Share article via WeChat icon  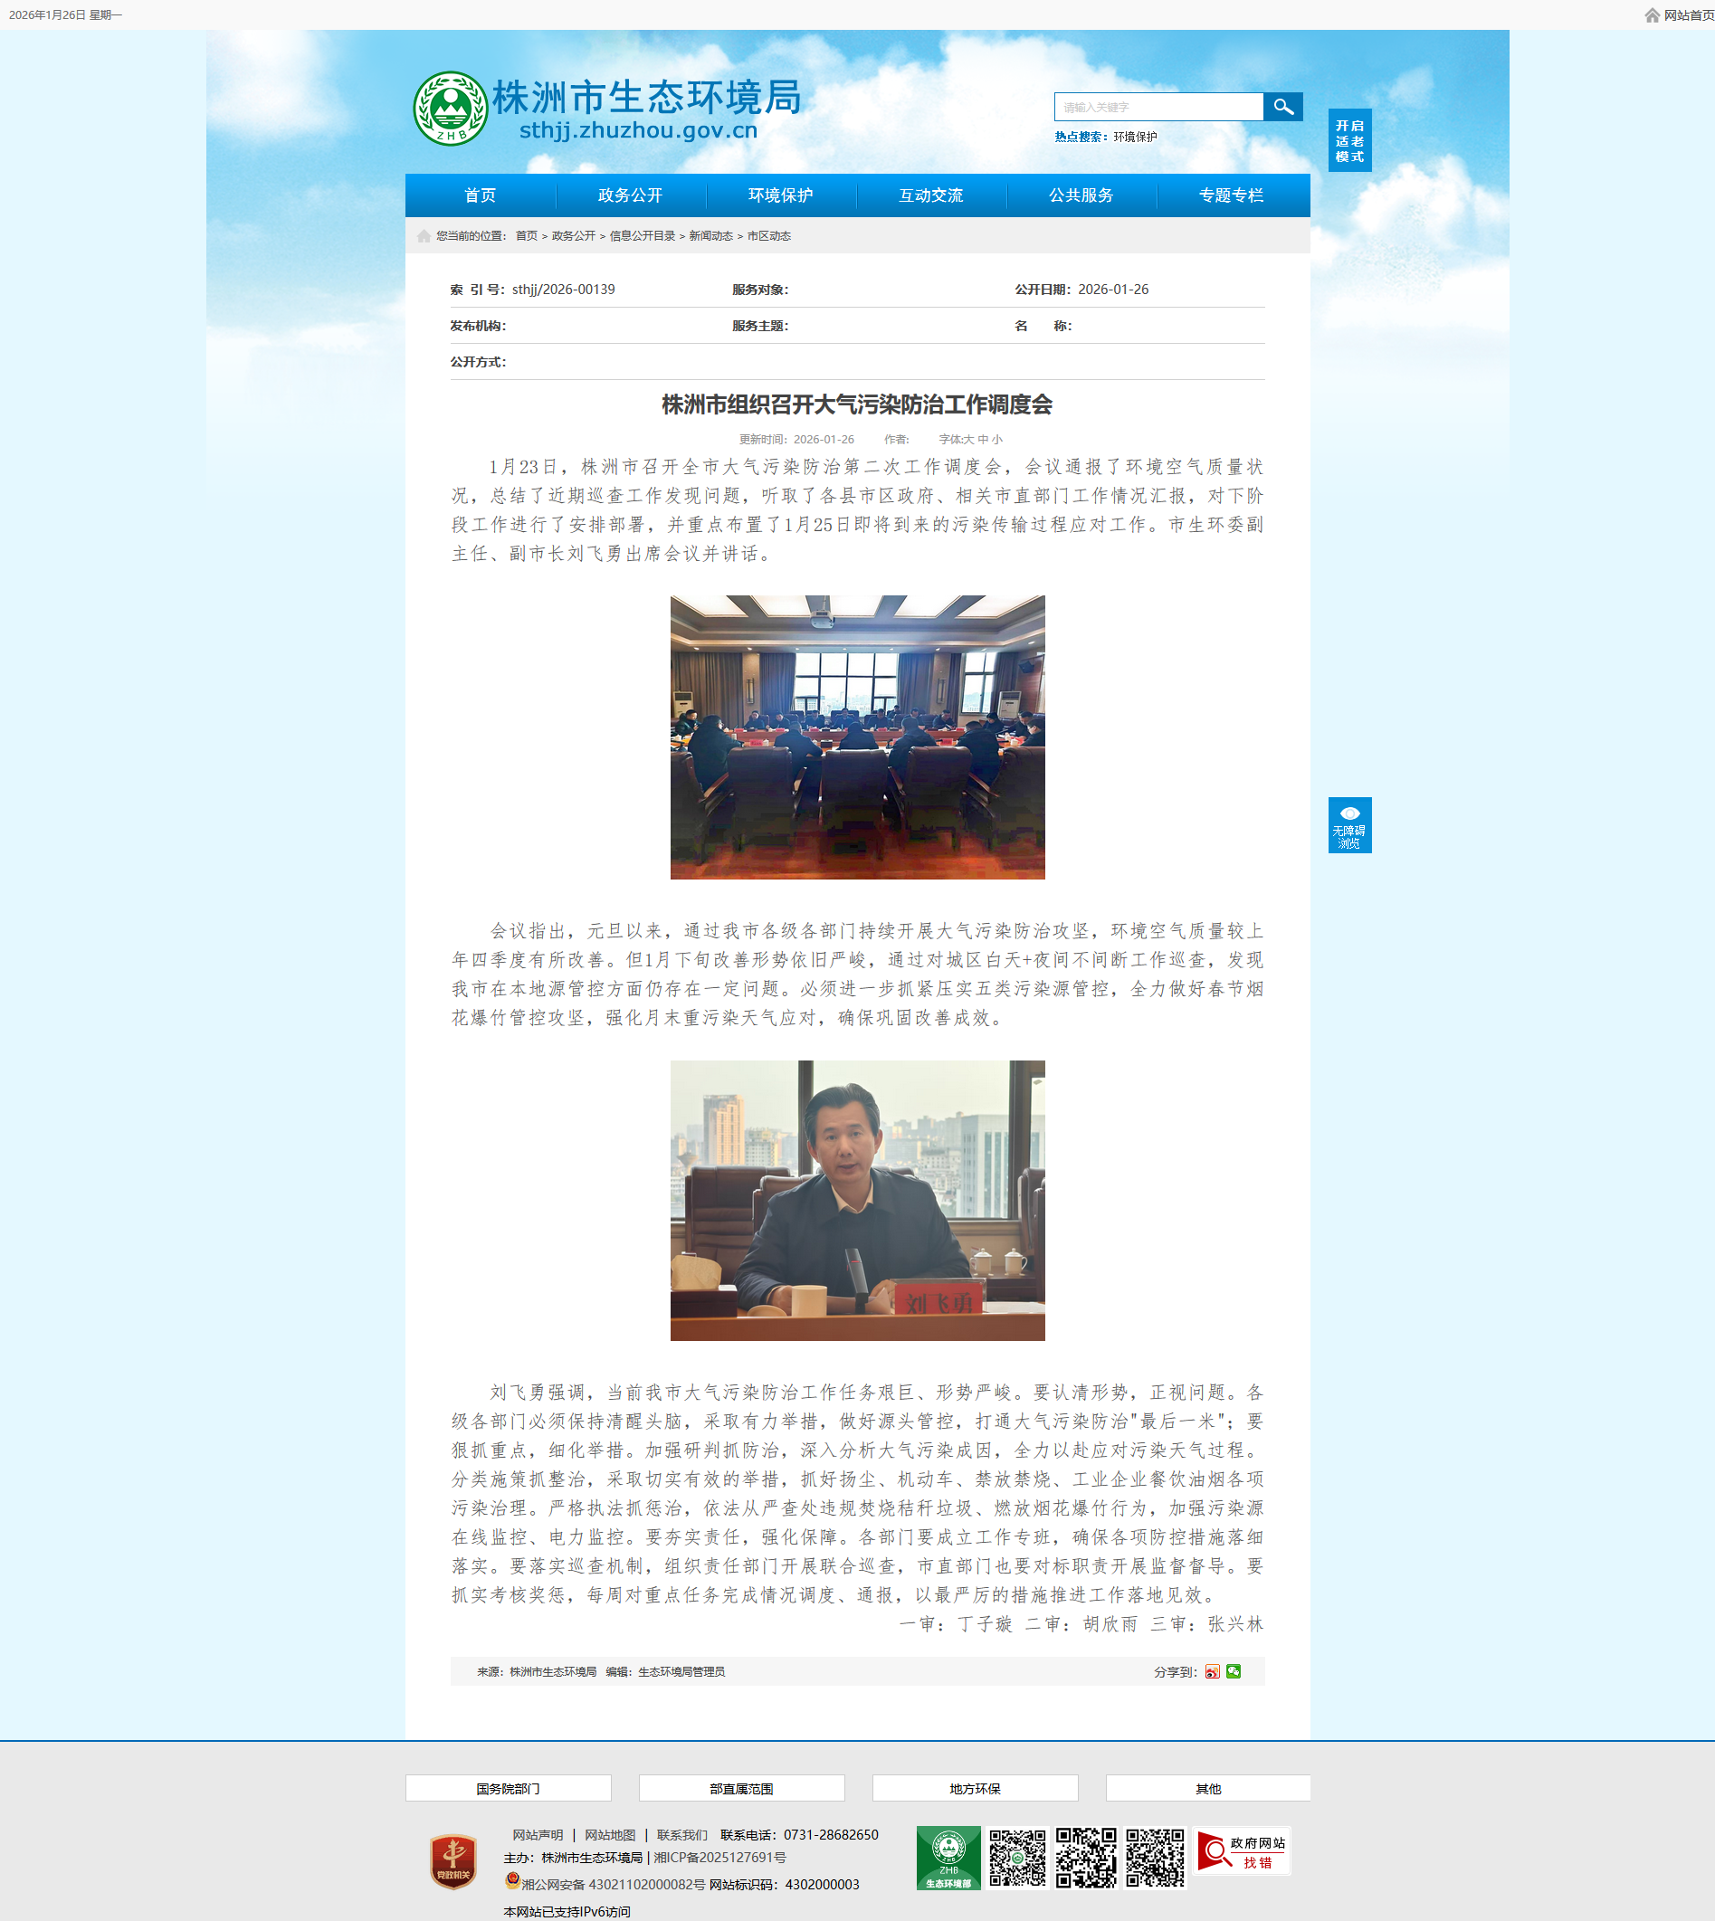pyautogui.click(x=1234, y=1671)
